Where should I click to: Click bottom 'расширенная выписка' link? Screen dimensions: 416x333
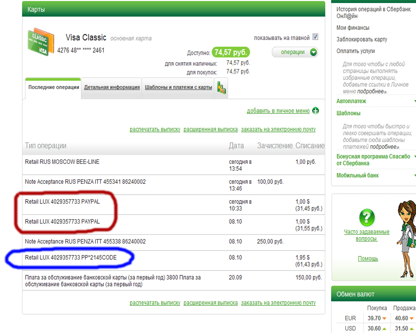[x=211, y=303]
